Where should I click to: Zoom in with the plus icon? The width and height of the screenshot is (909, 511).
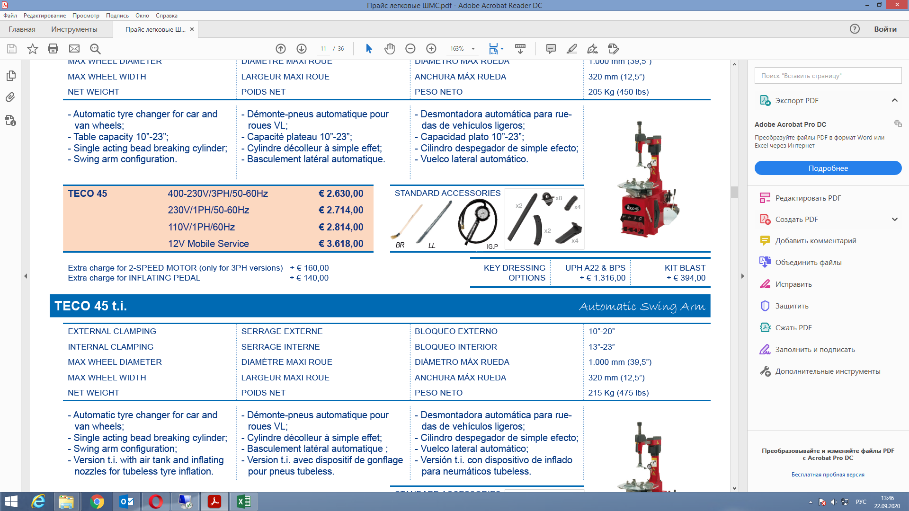click(x=431, y=49)
